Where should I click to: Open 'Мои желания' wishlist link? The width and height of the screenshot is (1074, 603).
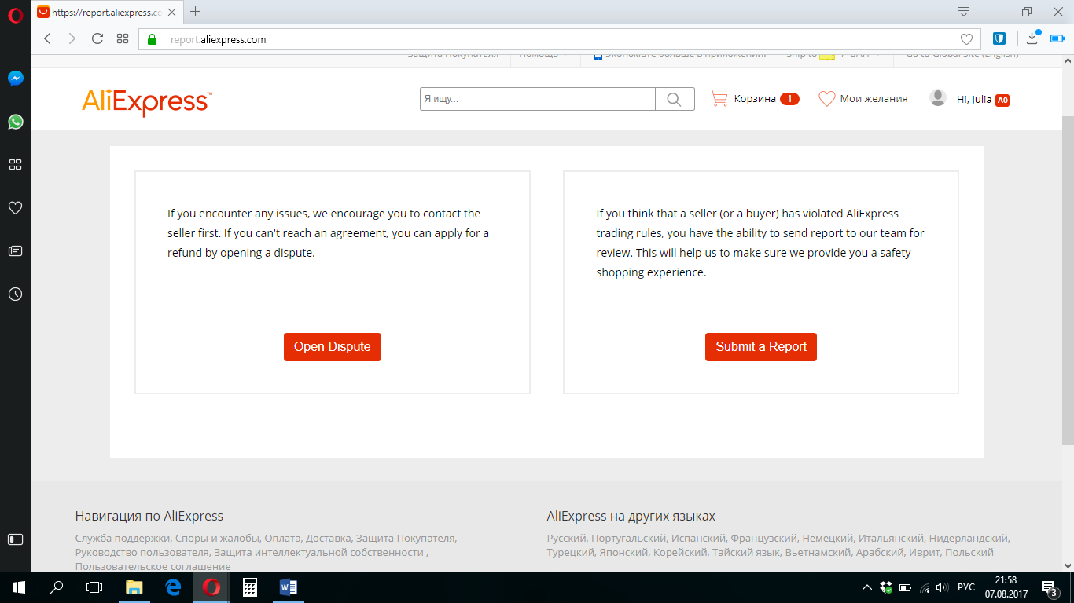pos(874,99)
